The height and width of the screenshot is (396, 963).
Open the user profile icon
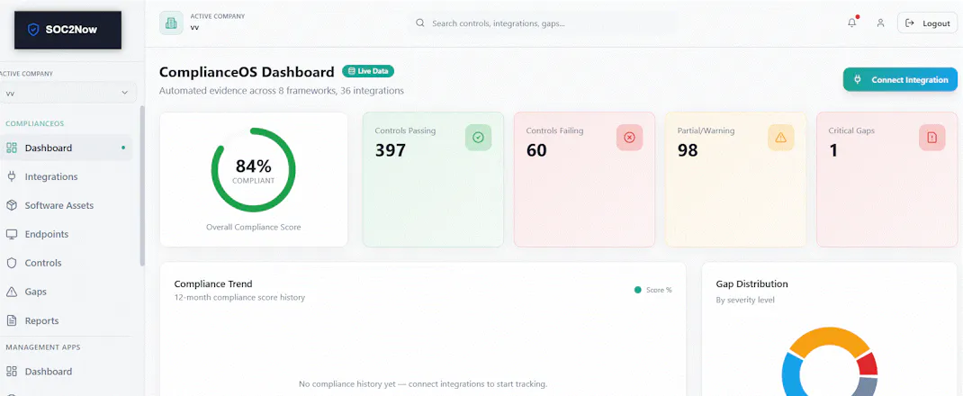pos(881,23)
